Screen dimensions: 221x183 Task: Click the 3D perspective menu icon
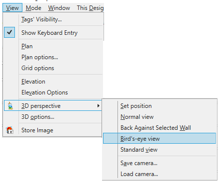point(10,106)
